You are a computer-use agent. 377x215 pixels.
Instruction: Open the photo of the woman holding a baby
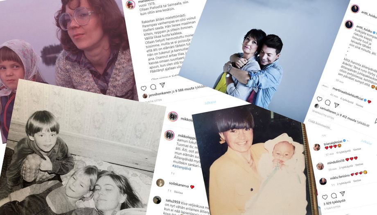click(255, 161)
